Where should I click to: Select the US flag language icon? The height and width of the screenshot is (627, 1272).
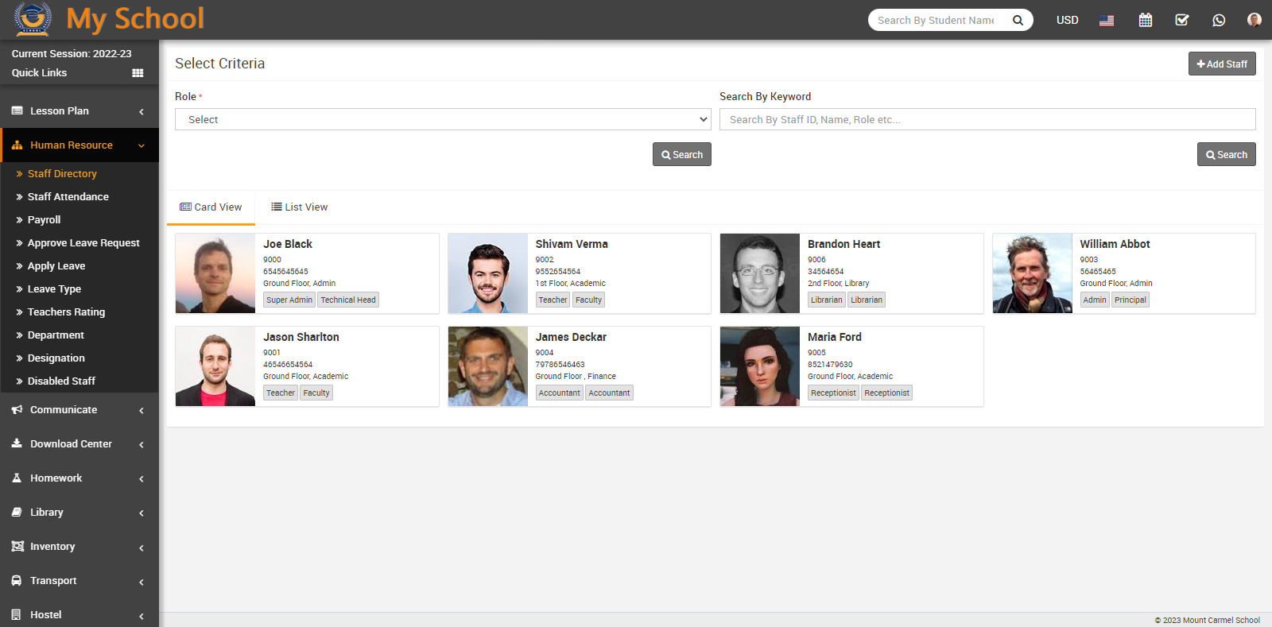tap(1107, 20)
